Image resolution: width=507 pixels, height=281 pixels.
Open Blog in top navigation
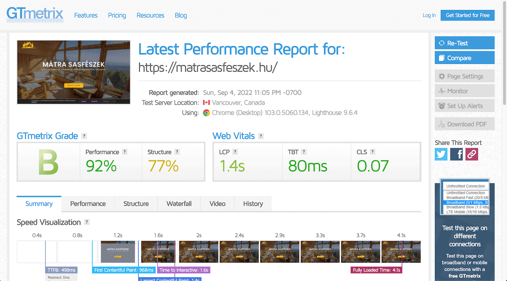click(181, 15)
